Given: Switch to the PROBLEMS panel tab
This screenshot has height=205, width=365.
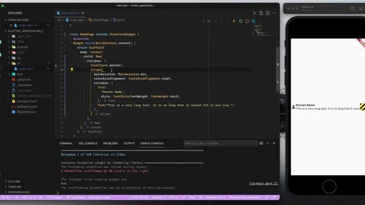Looking at the screenshot, I should [x=110, y=143].
